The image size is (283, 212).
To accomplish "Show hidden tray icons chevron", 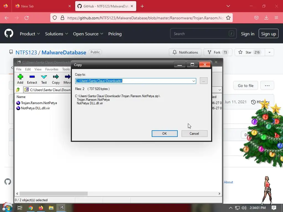I will click(x=230, y=208).
